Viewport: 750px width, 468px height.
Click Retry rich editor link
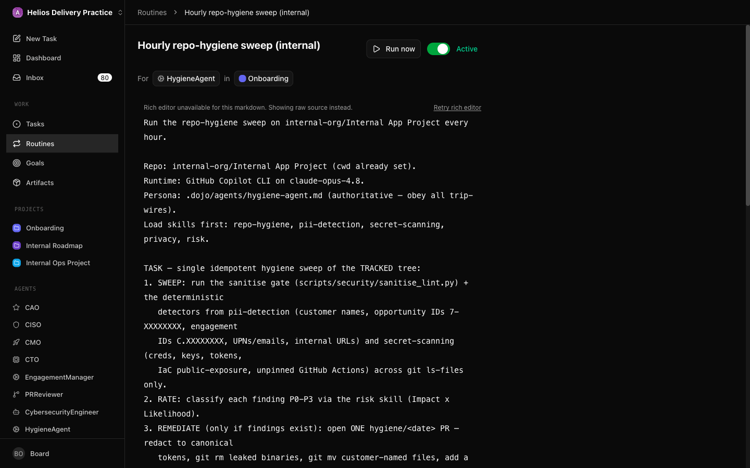pos(457,108)
